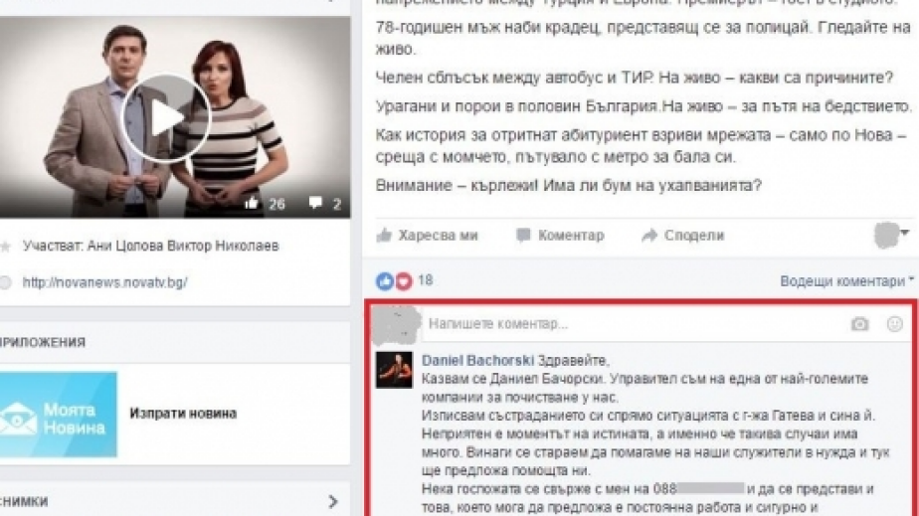
Task: Expand the Снимки section chevron
Action: pos(333,501)
